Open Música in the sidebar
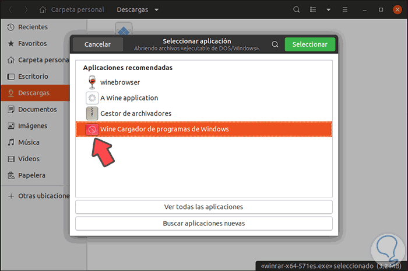Screen dimensions: 408x271 click(x=36, y=142)
